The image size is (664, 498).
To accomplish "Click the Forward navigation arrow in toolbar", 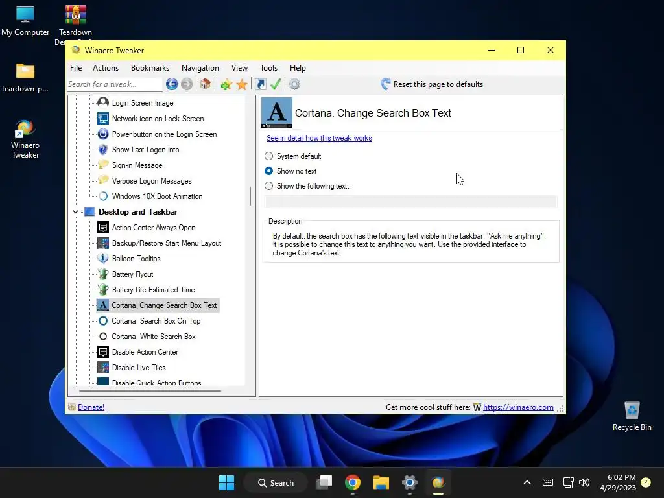I will 187,84.
